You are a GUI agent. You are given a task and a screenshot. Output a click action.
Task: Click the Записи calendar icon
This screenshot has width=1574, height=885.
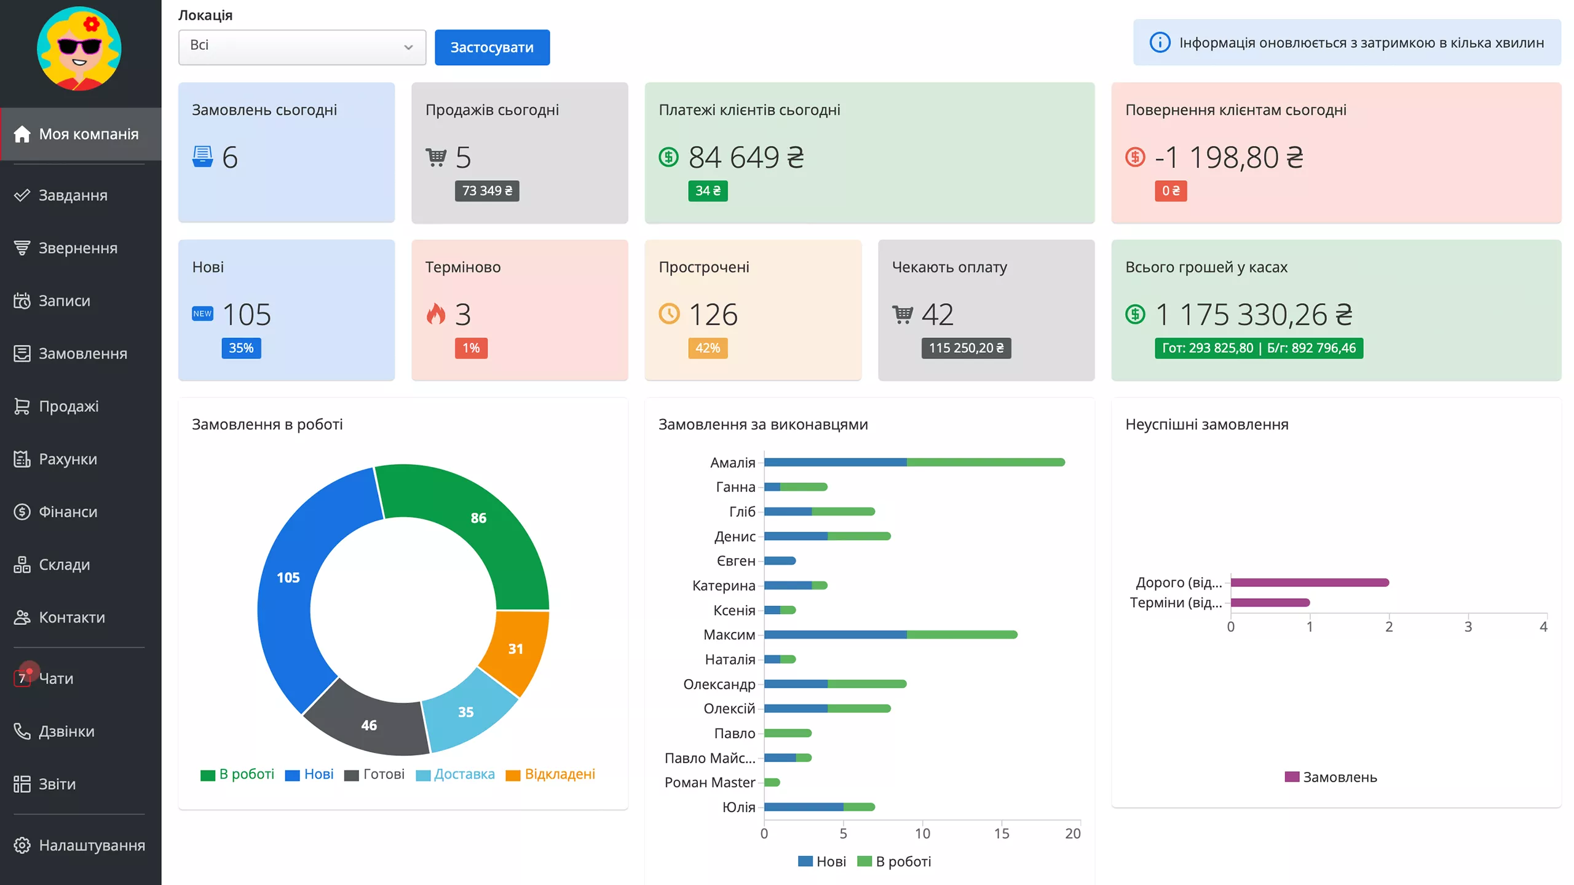(x=22, y=301)
